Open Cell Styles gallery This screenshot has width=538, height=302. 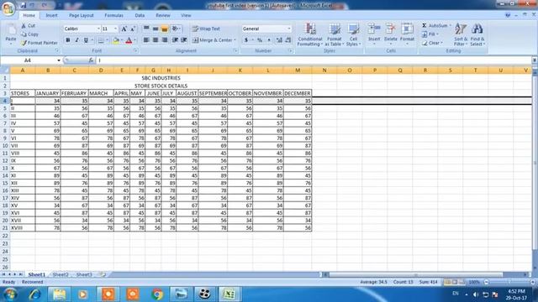[x=353, y=34]
